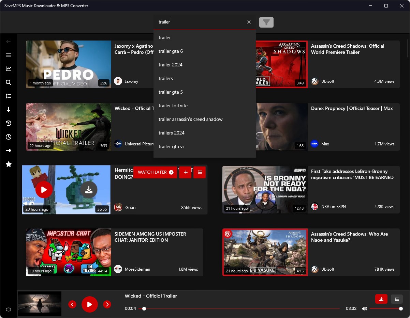Click the filter funnel icon beside search
This screenshot has width=410, height=318.
click(266, 22)
